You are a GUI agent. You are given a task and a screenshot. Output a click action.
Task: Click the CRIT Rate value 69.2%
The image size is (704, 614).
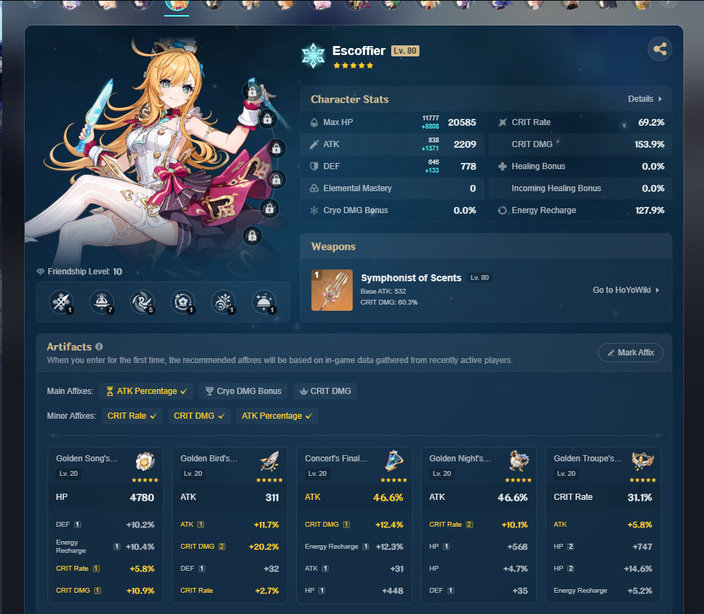651,122
